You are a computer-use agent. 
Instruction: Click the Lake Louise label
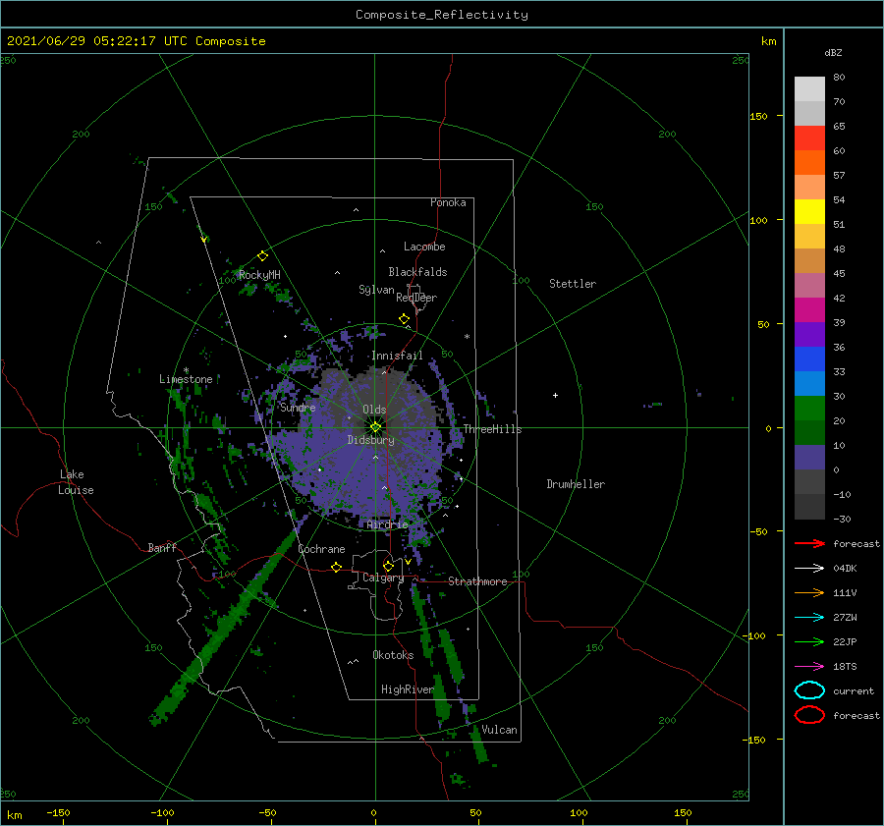(76, 482)
